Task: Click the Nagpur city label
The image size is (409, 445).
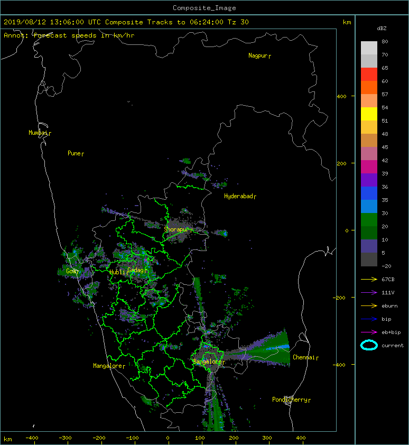Action: point(258,55)
